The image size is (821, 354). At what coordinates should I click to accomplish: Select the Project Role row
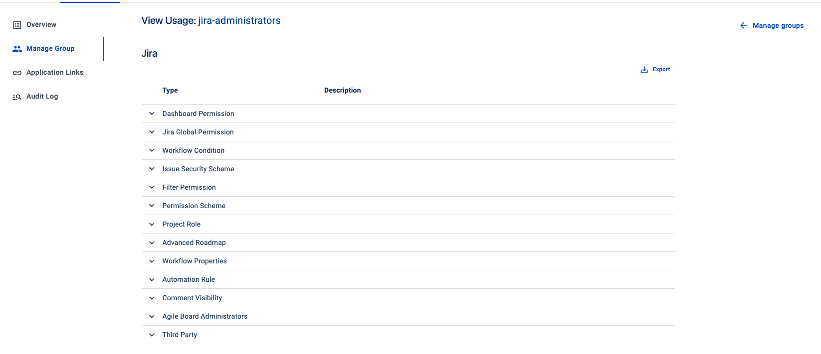click(x=182, y=224)
